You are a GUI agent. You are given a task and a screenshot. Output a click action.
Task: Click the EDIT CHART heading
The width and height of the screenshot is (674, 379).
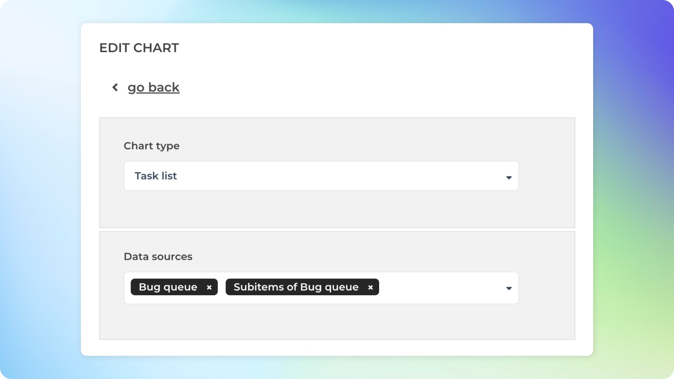pyautogui.click(x=139, y=48)
